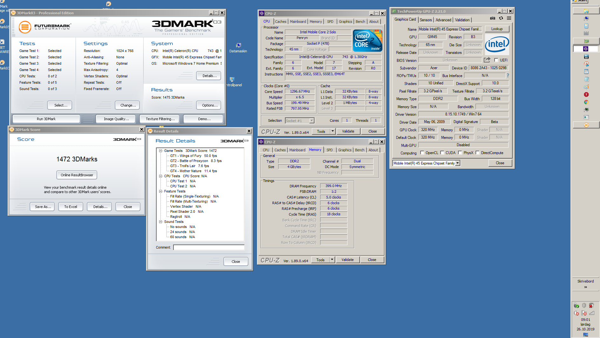Collapse the CPU Tests tree node

point(161,176)
